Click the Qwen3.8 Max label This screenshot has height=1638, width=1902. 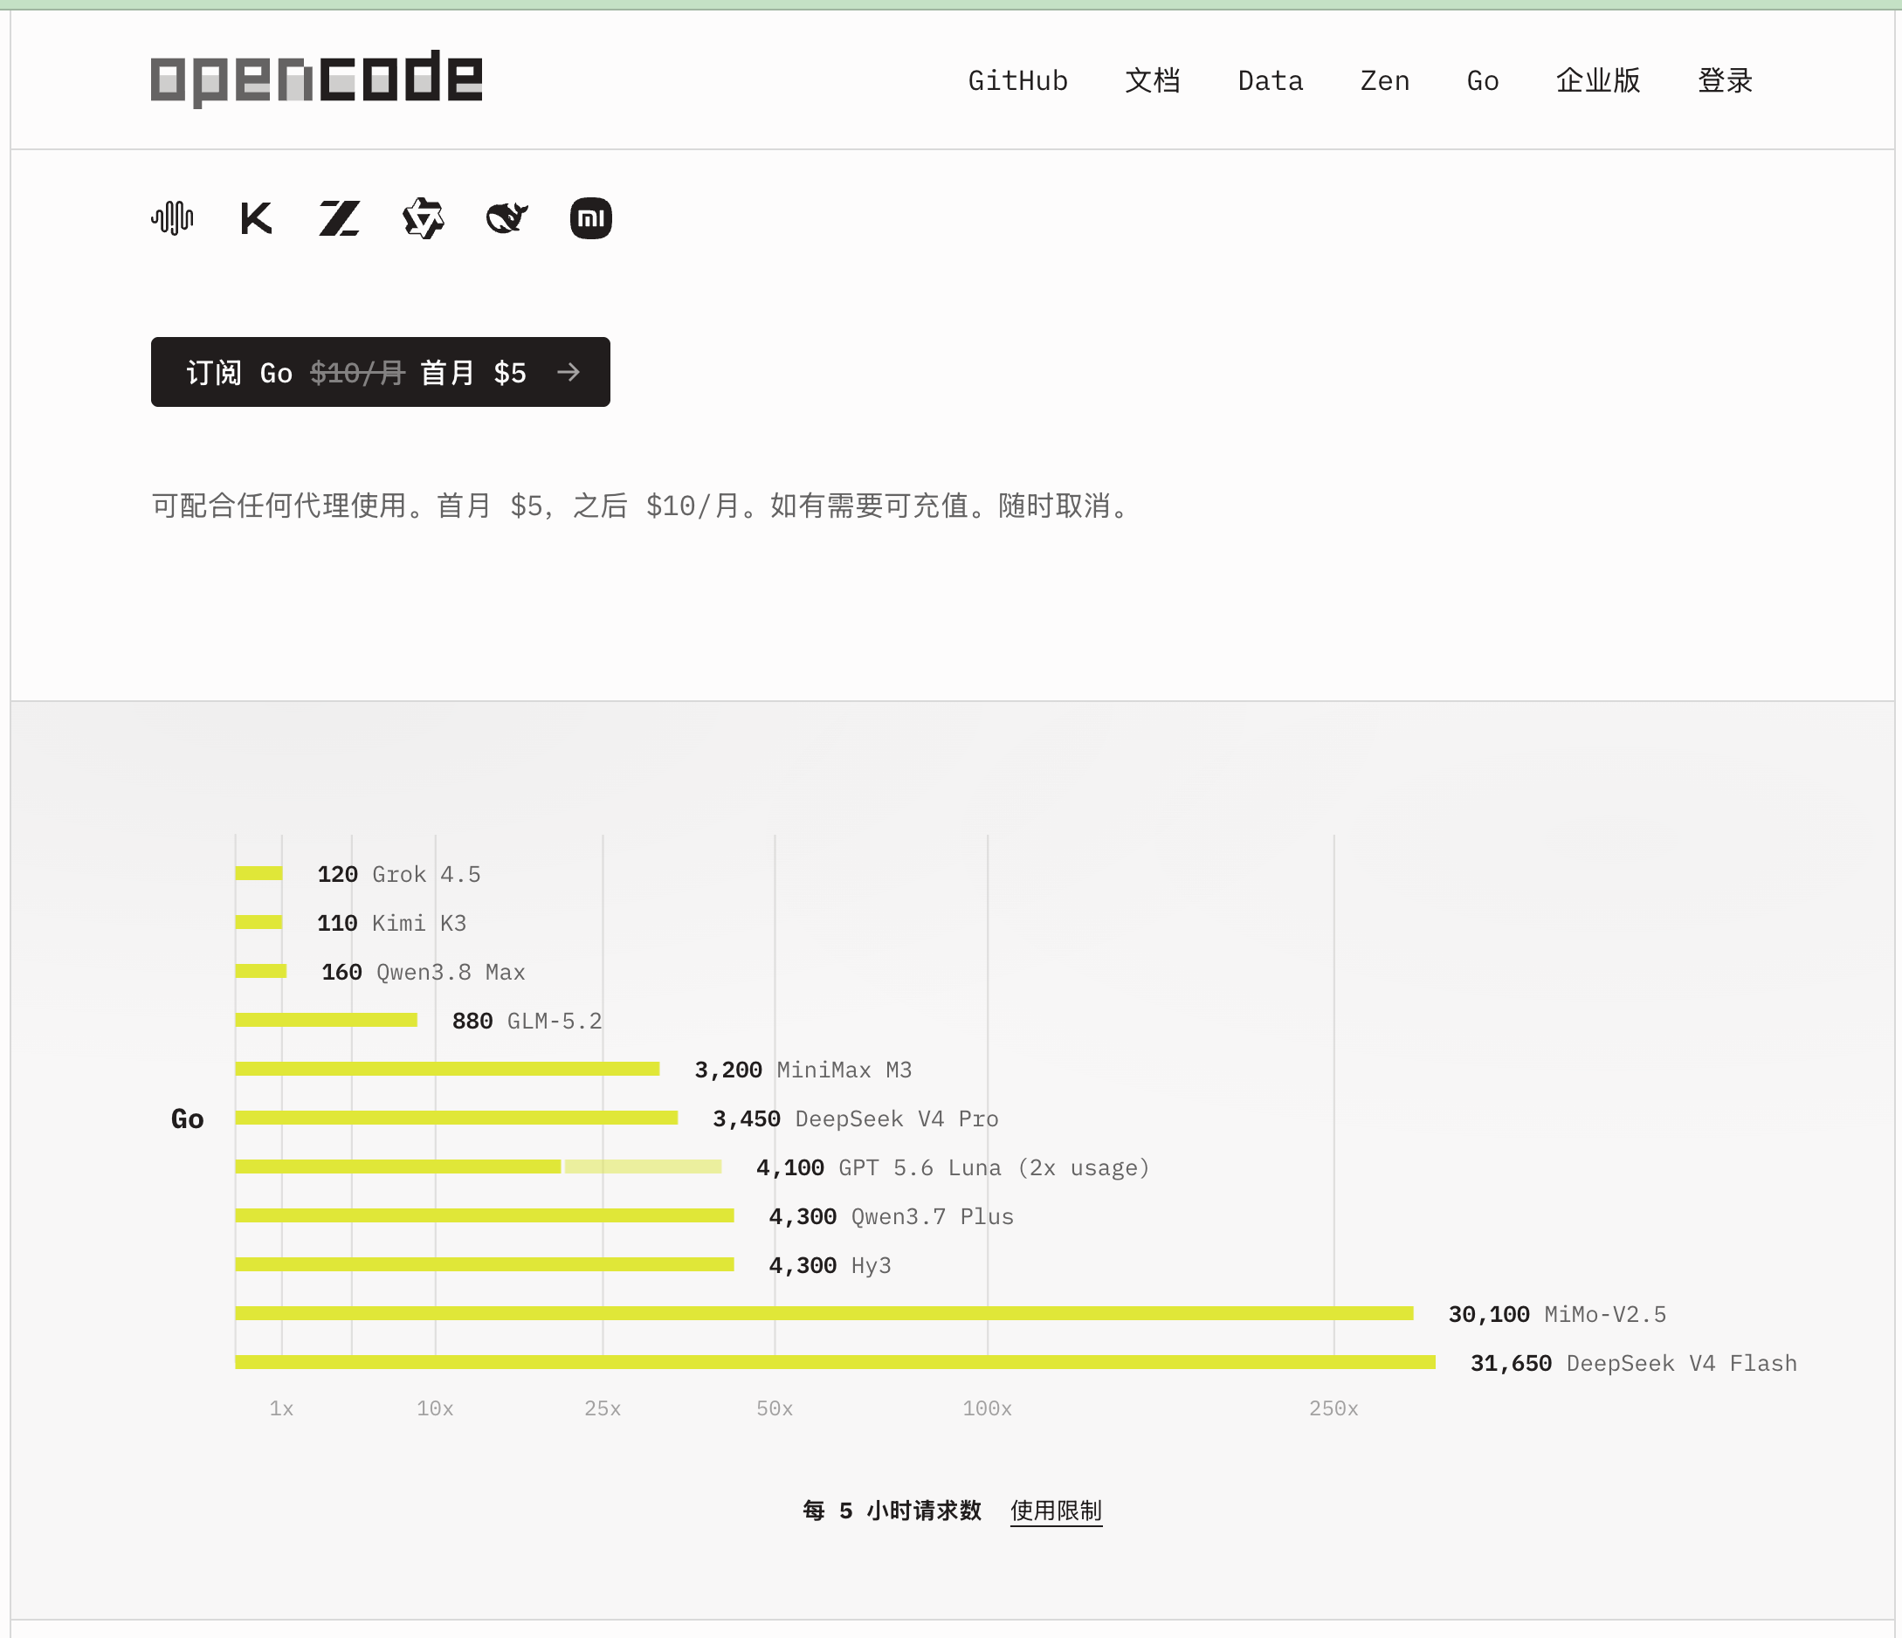tap(451, 972)
